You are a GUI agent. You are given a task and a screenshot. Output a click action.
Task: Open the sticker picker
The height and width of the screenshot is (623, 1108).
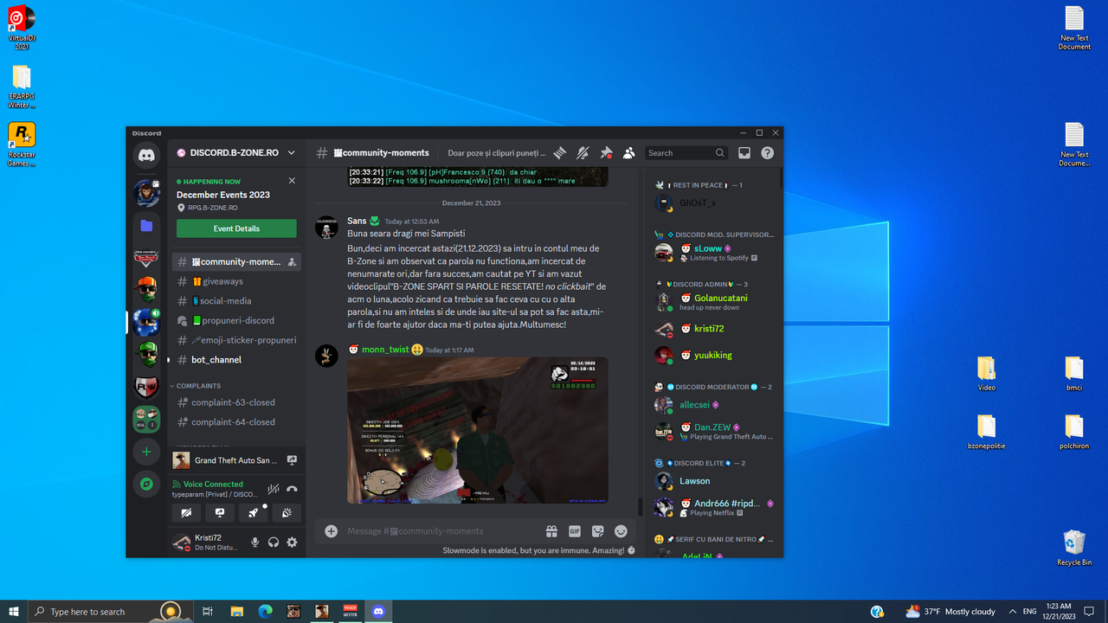(x=597, y=530)
